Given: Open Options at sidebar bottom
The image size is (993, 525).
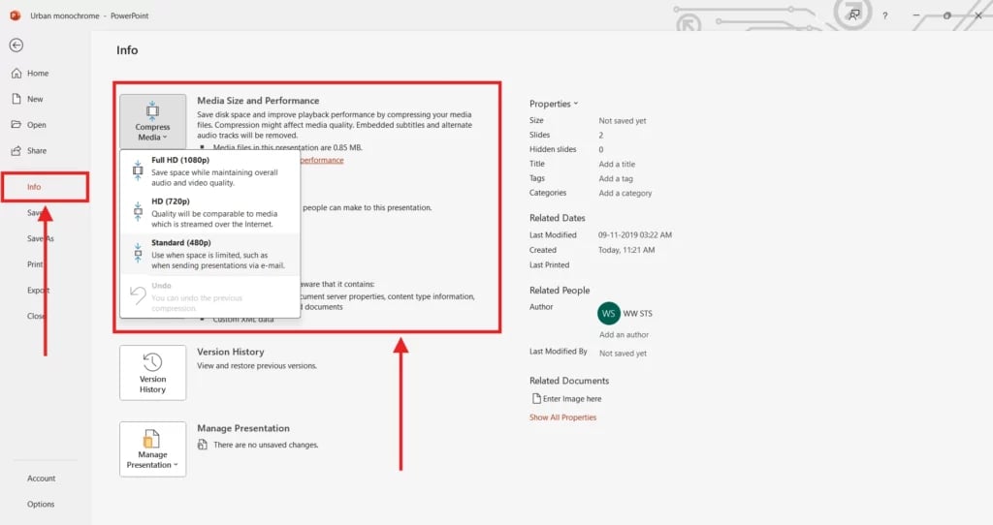Looking at the screenshot, I should click(x=41, y=504).
